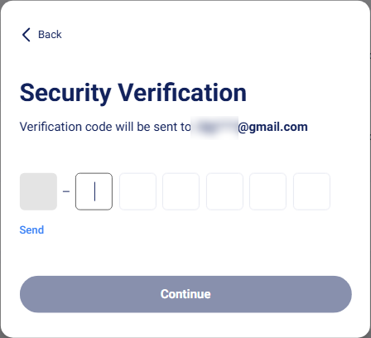The width and height of the screenshot is (371, 338).
Task: Click the 'Verification code will be sent to' text
Action: pyautogui.click(x=105, y=128)
